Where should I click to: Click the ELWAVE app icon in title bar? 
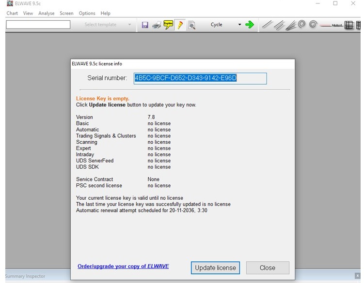[x=10, y=3]
